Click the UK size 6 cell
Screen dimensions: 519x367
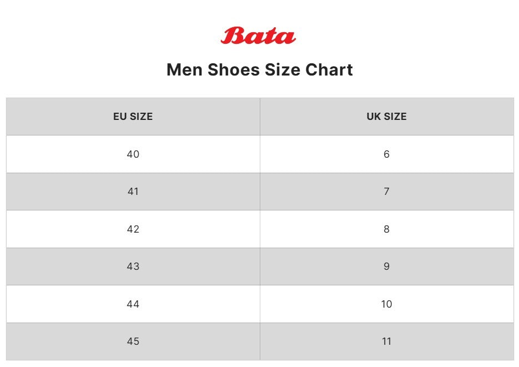[386, 154]
